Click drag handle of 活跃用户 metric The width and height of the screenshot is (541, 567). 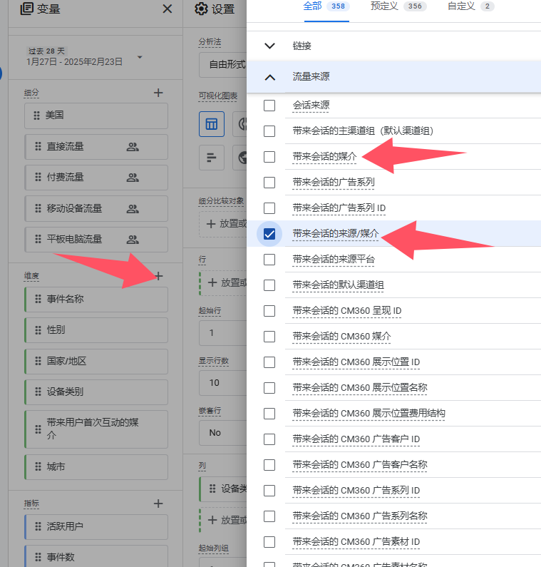click(x=38, y=526)
